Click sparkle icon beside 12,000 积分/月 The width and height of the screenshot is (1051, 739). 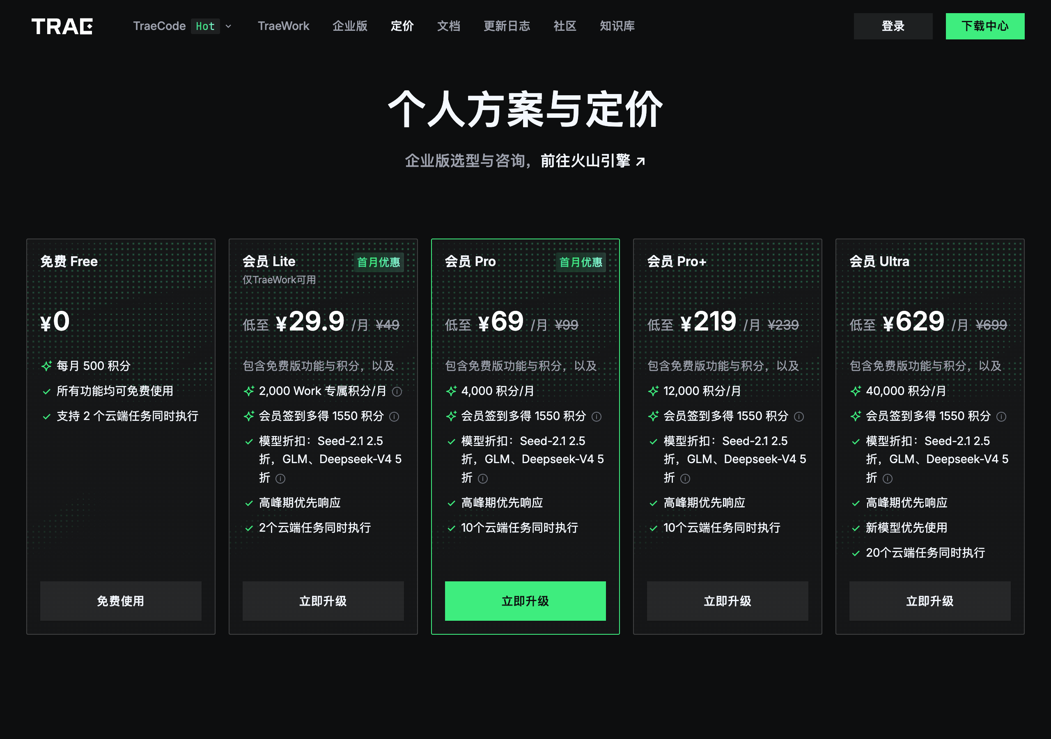(x=654, y=391)
